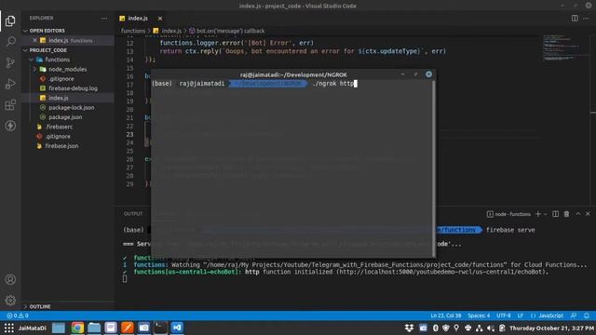The image size is (596, 335).
Task: Open the Accounts menu in activity bar
Action: tap(10, 279)
